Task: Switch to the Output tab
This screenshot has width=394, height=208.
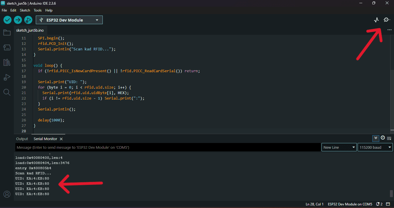Action: [x=22, y=139]
